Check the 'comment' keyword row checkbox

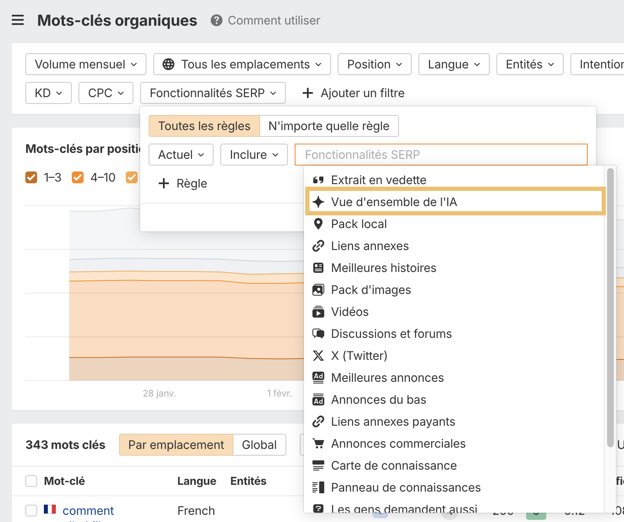point(31,510)
